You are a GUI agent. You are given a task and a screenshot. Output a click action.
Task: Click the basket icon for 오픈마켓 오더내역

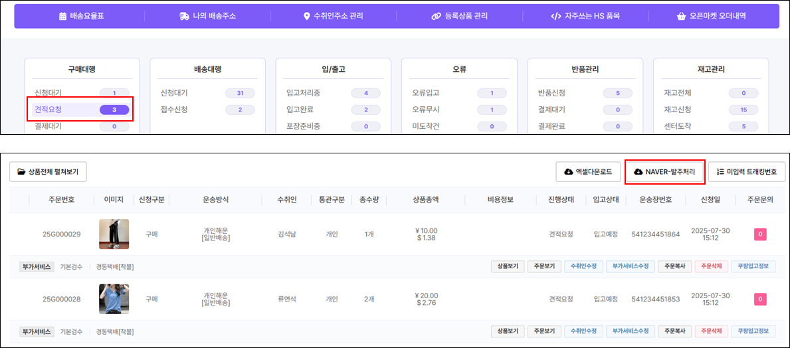pyautogui.click(x=681, y=16)
